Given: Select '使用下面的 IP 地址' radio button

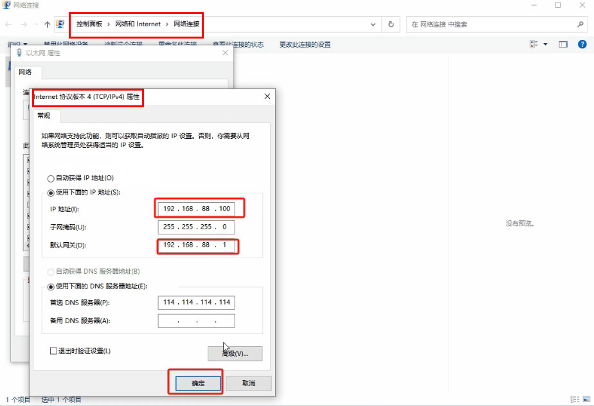Looking at the screenshot, I should pyautogui.click(x=51, y=193).
